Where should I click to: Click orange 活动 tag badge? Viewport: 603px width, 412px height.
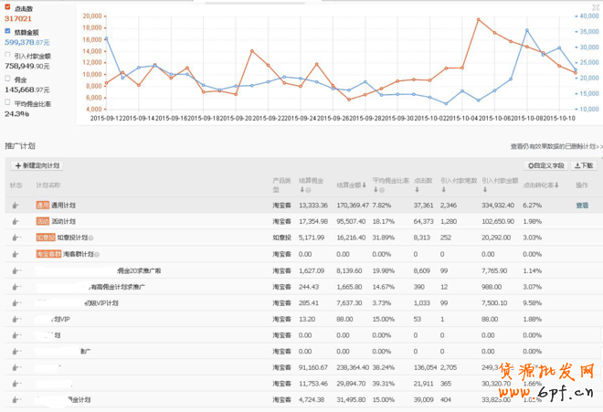42,221
